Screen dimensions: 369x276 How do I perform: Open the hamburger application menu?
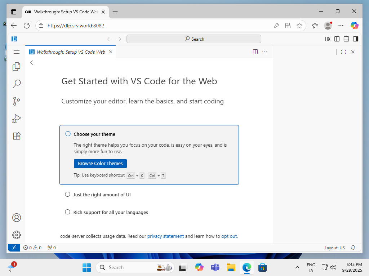tap(16, 52)
